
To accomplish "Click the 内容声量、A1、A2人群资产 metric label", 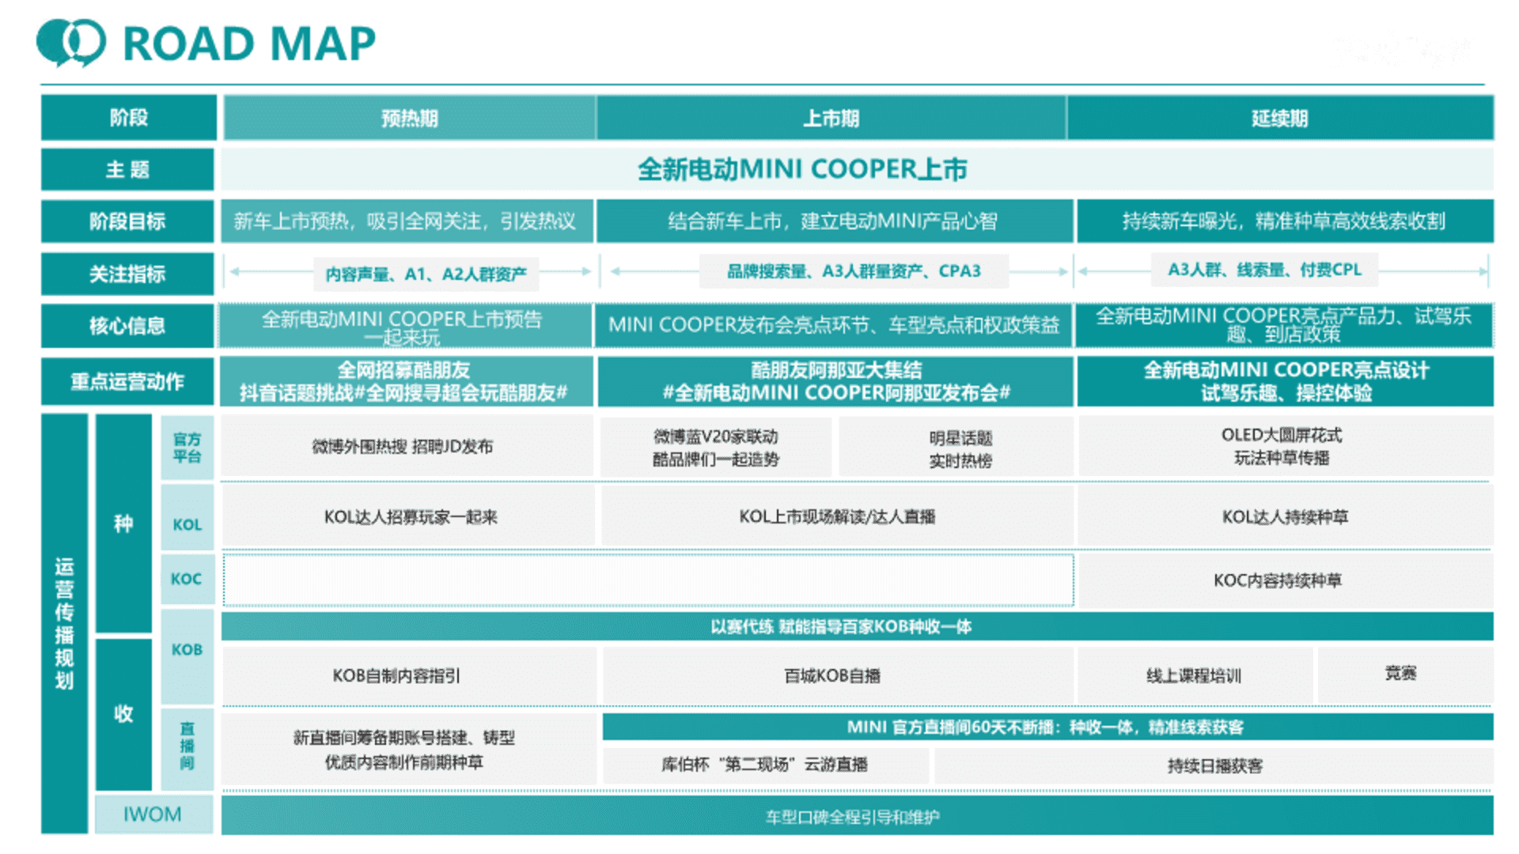I will tap(426, 274).
